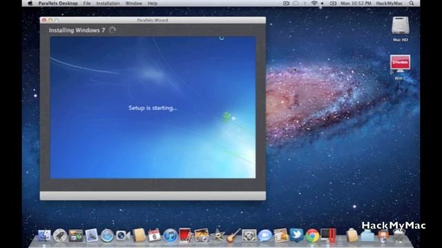
Task: Click the clock showing Mon 10:52 PM
Action: coord(356,3)
